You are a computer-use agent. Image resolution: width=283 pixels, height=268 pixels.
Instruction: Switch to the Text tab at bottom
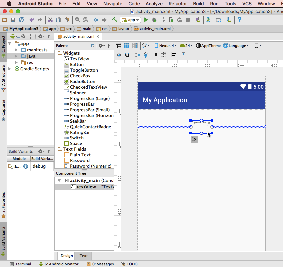tap(83, 256)
